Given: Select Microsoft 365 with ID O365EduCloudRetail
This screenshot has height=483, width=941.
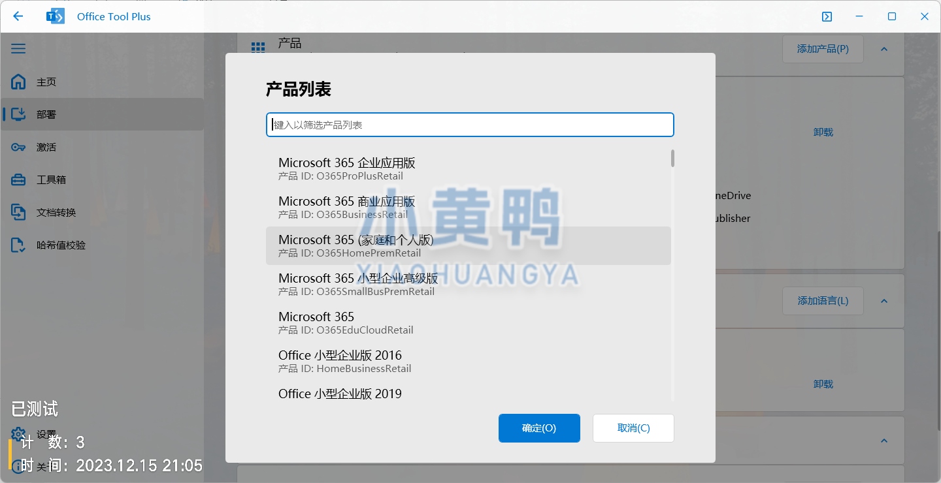Looking at the screenshot, I should coord(468,322).
